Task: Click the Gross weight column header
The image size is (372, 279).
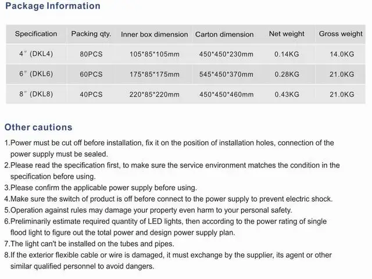Action: pos(341,34)
